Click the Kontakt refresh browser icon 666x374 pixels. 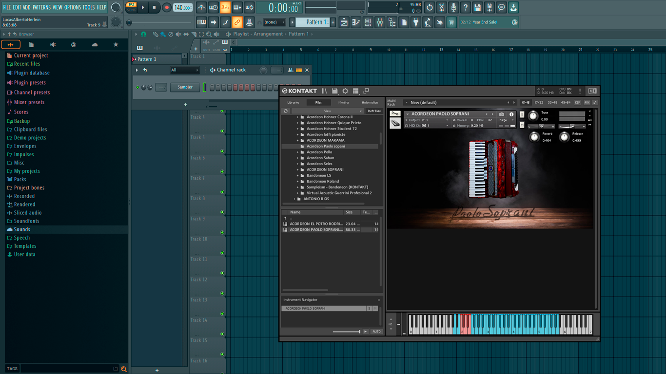(x=286, y=111)
